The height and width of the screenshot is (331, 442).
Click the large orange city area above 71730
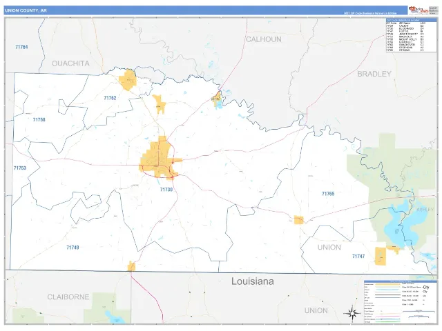click(x=160, y=158)
